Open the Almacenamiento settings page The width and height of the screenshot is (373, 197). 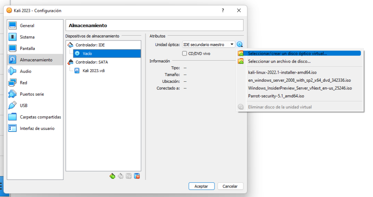35,60
